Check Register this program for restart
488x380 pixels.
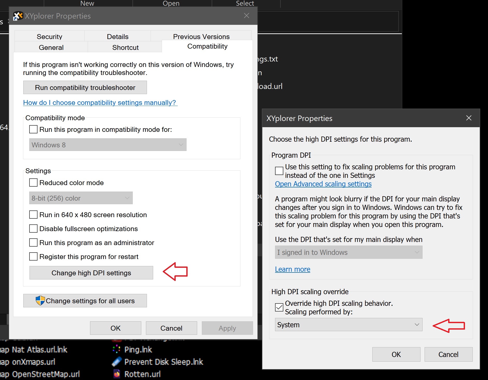click(33, 256)
